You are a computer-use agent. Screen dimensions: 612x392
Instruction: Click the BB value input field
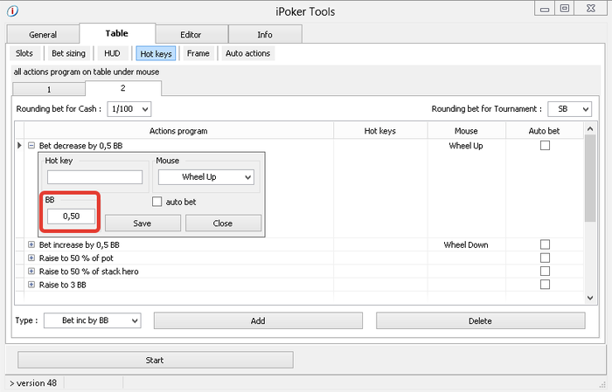pos(72,216)
